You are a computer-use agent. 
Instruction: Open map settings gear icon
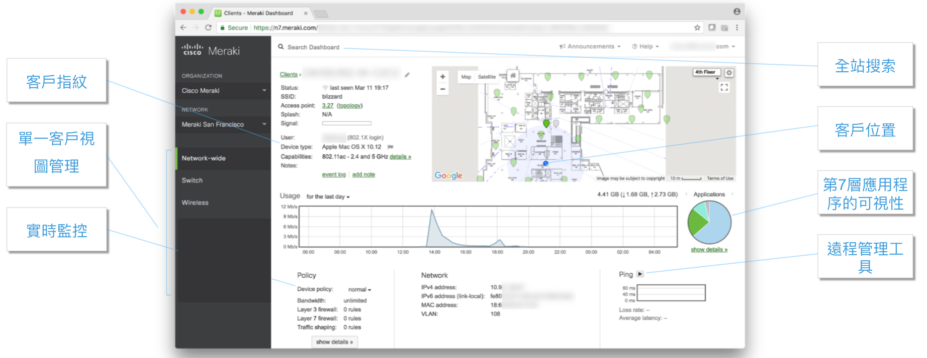tap(729, 73)
